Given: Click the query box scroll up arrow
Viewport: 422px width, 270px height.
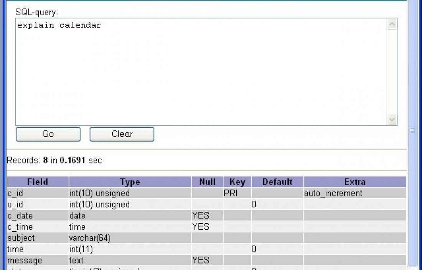Looking at the screenshot, I should click(x=392, y=25).
